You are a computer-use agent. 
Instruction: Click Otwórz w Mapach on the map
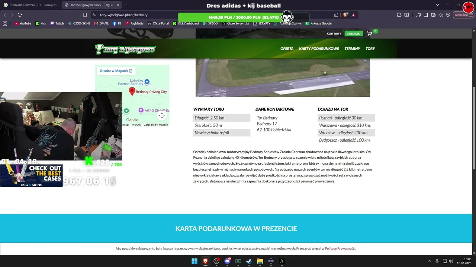tap(116, 71)
